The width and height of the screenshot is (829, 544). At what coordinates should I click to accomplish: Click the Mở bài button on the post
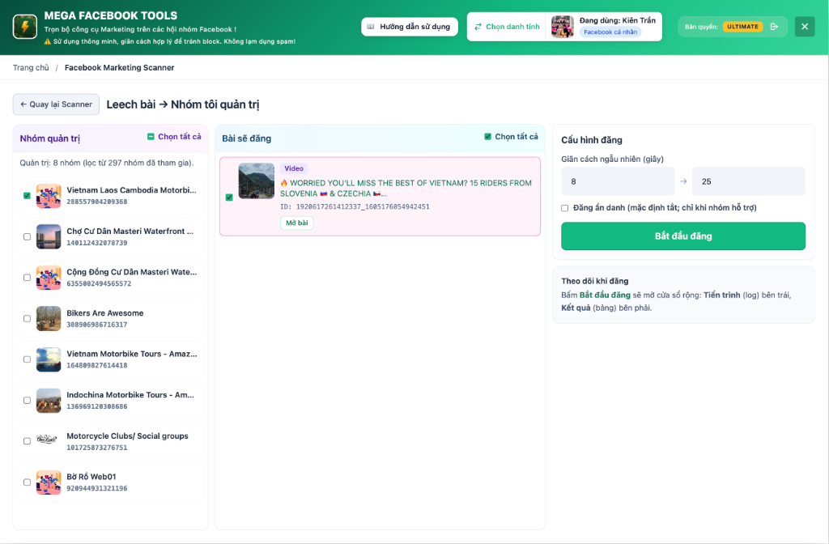pyautogui.click(x=296, y=223)
